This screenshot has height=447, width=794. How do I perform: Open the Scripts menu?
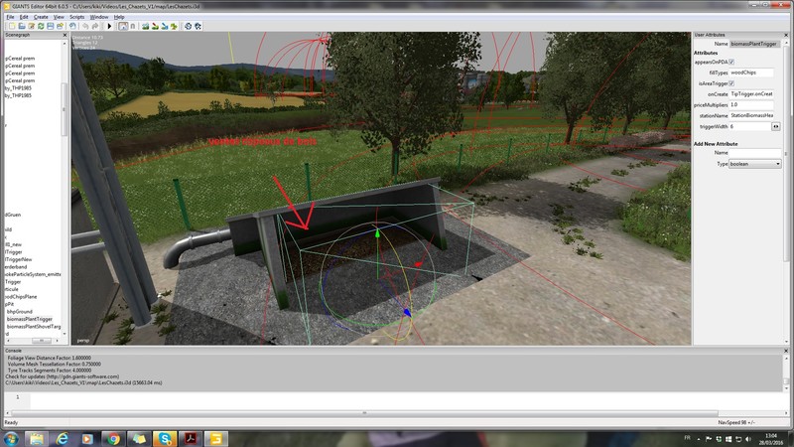click(x=76, y=17)
